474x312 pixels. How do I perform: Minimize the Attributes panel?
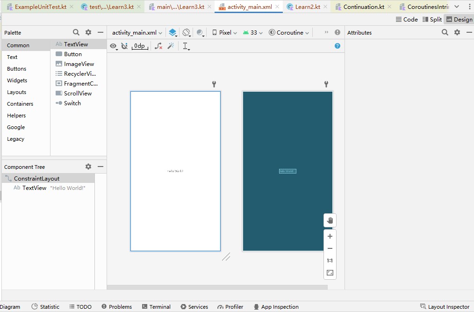tap(469, 32)
